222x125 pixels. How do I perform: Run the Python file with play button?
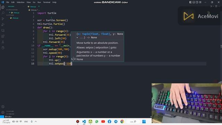click(x=211, y=6)
